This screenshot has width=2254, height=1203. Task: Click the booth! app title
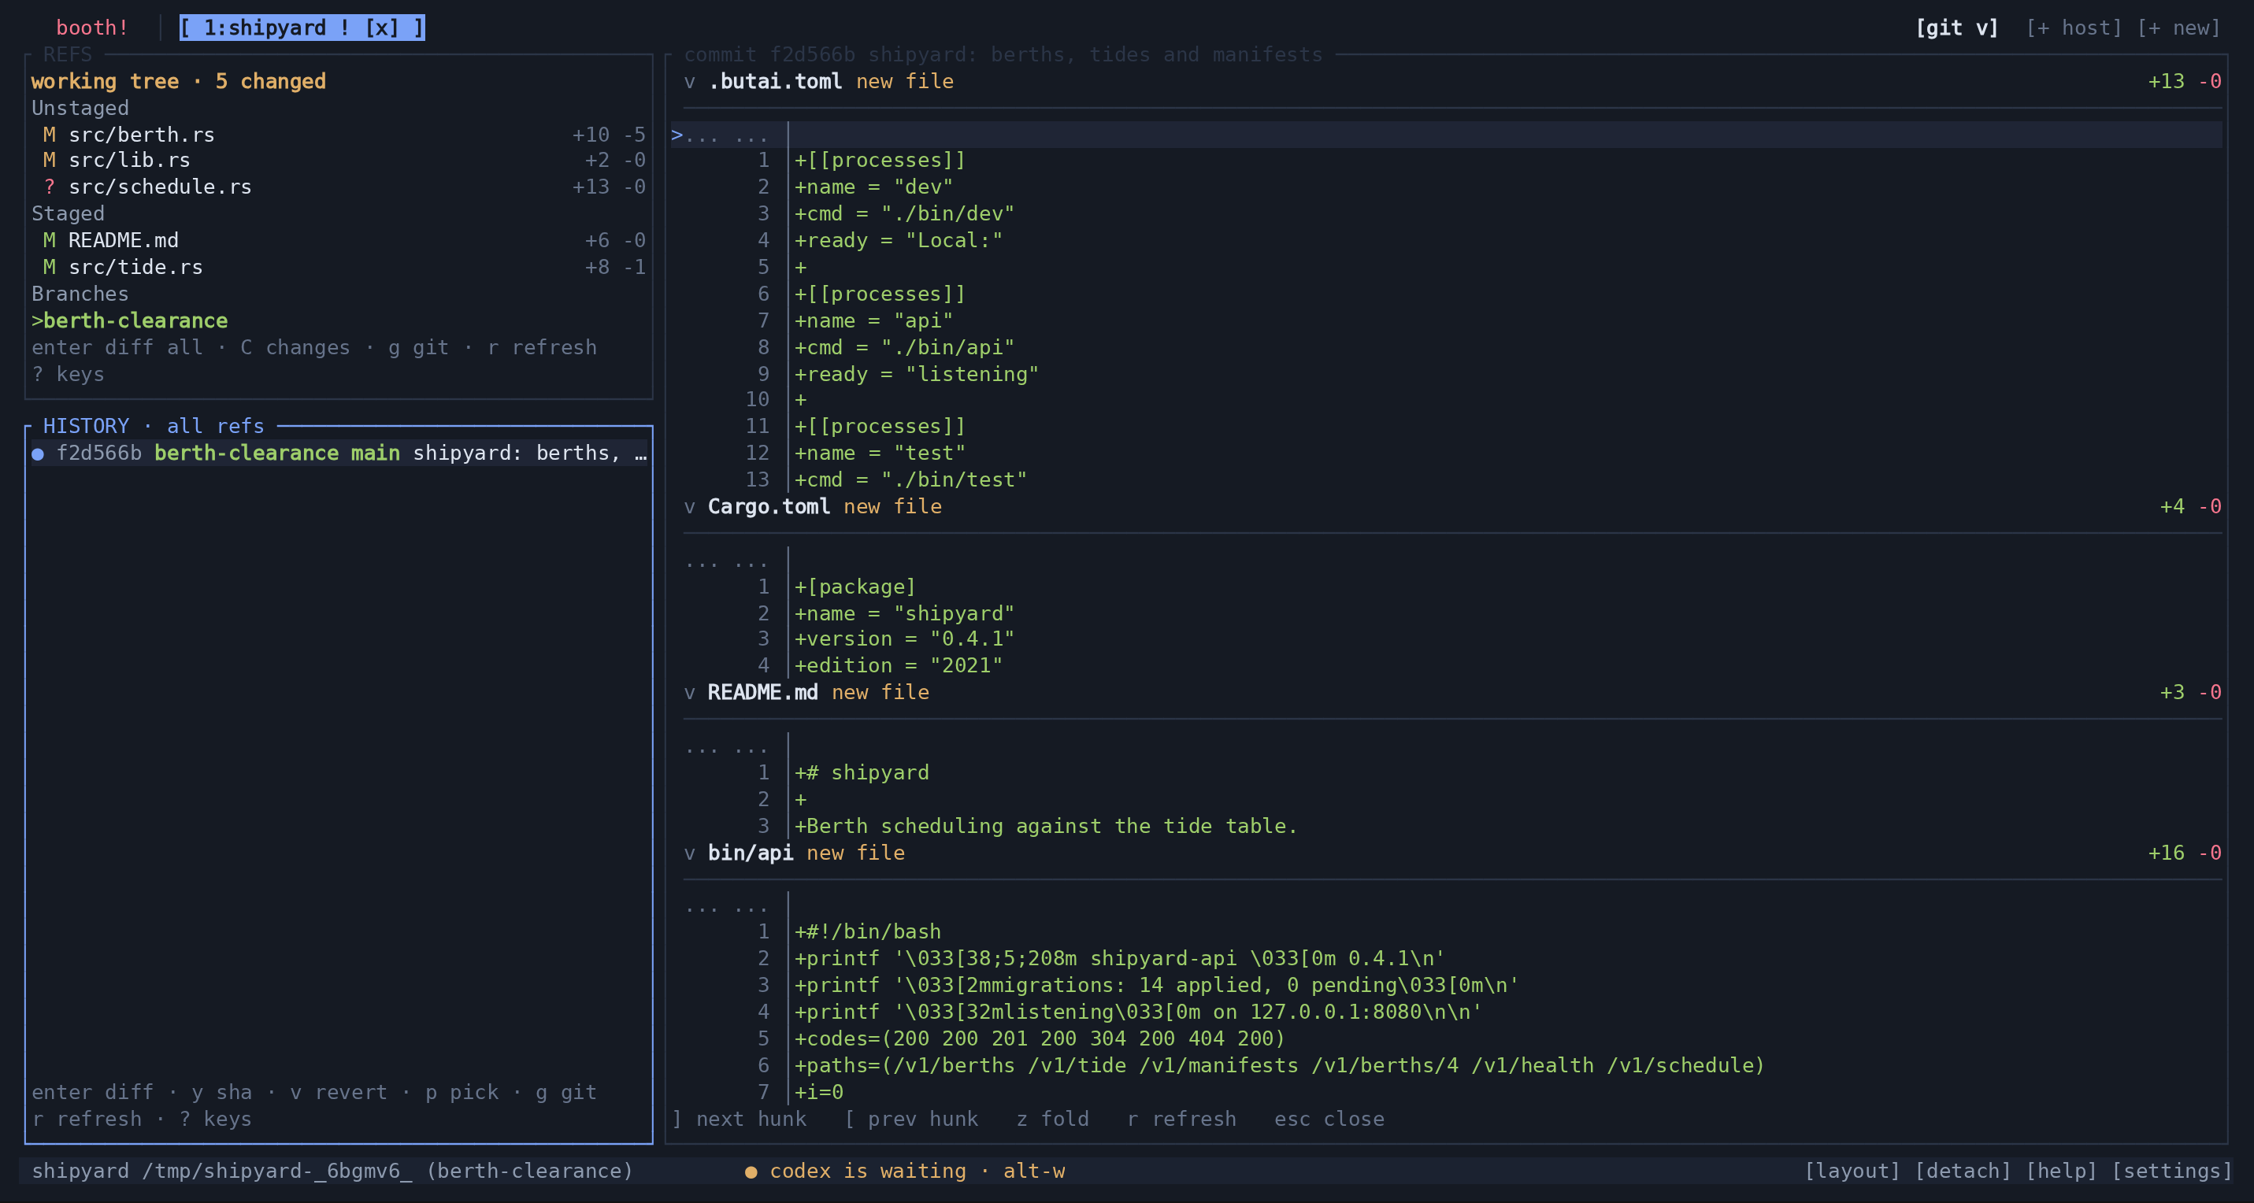pyautogui.click(x=92, y=28)
